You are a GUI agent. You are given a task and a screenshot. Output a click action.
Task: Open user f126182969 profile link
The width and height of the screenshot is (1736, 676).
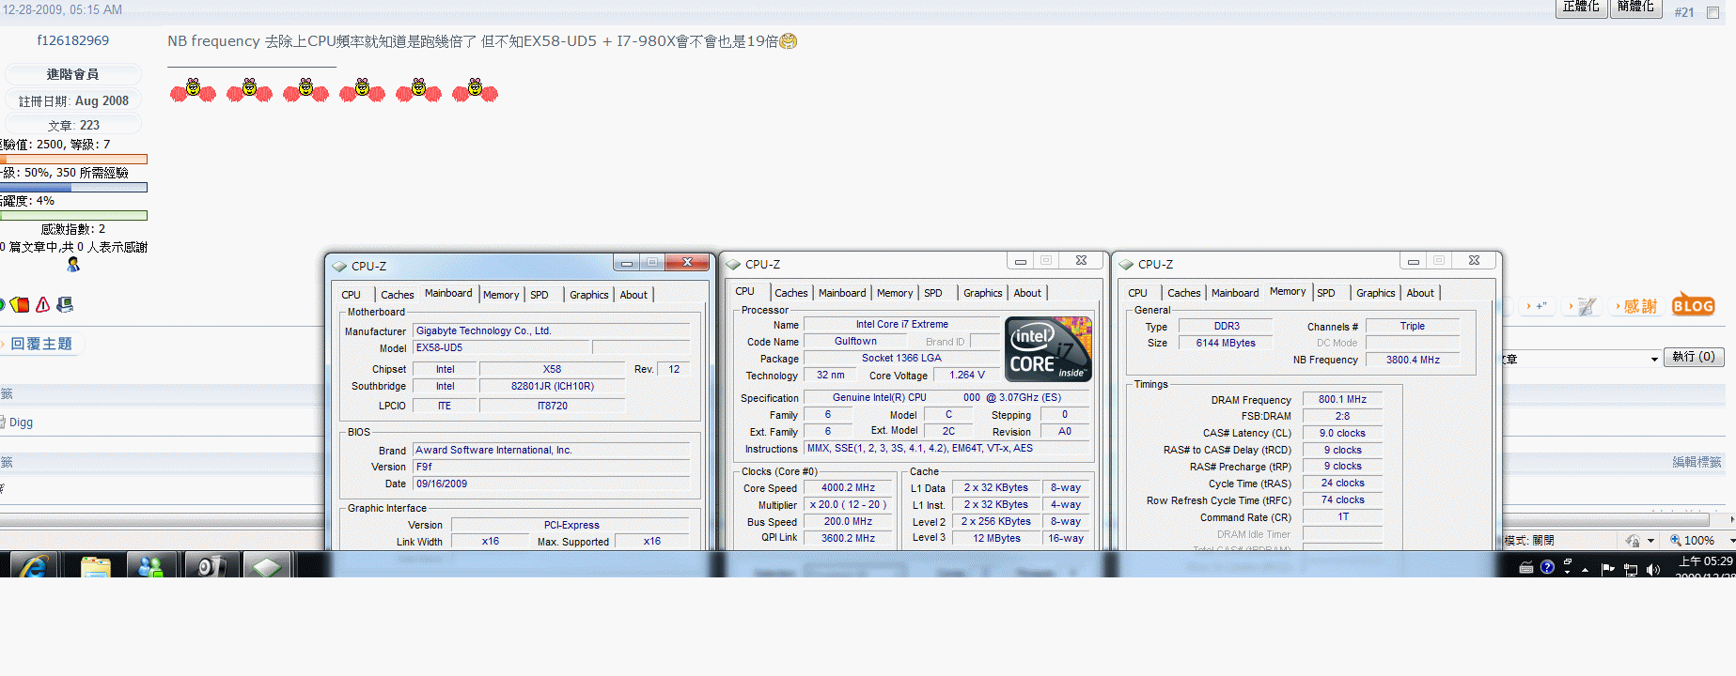click(x=73, y=40)
